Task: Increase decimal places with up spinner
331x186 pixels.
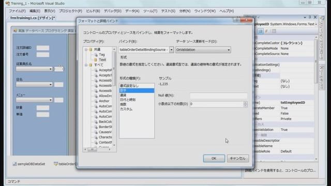Action: coord(245,103)
